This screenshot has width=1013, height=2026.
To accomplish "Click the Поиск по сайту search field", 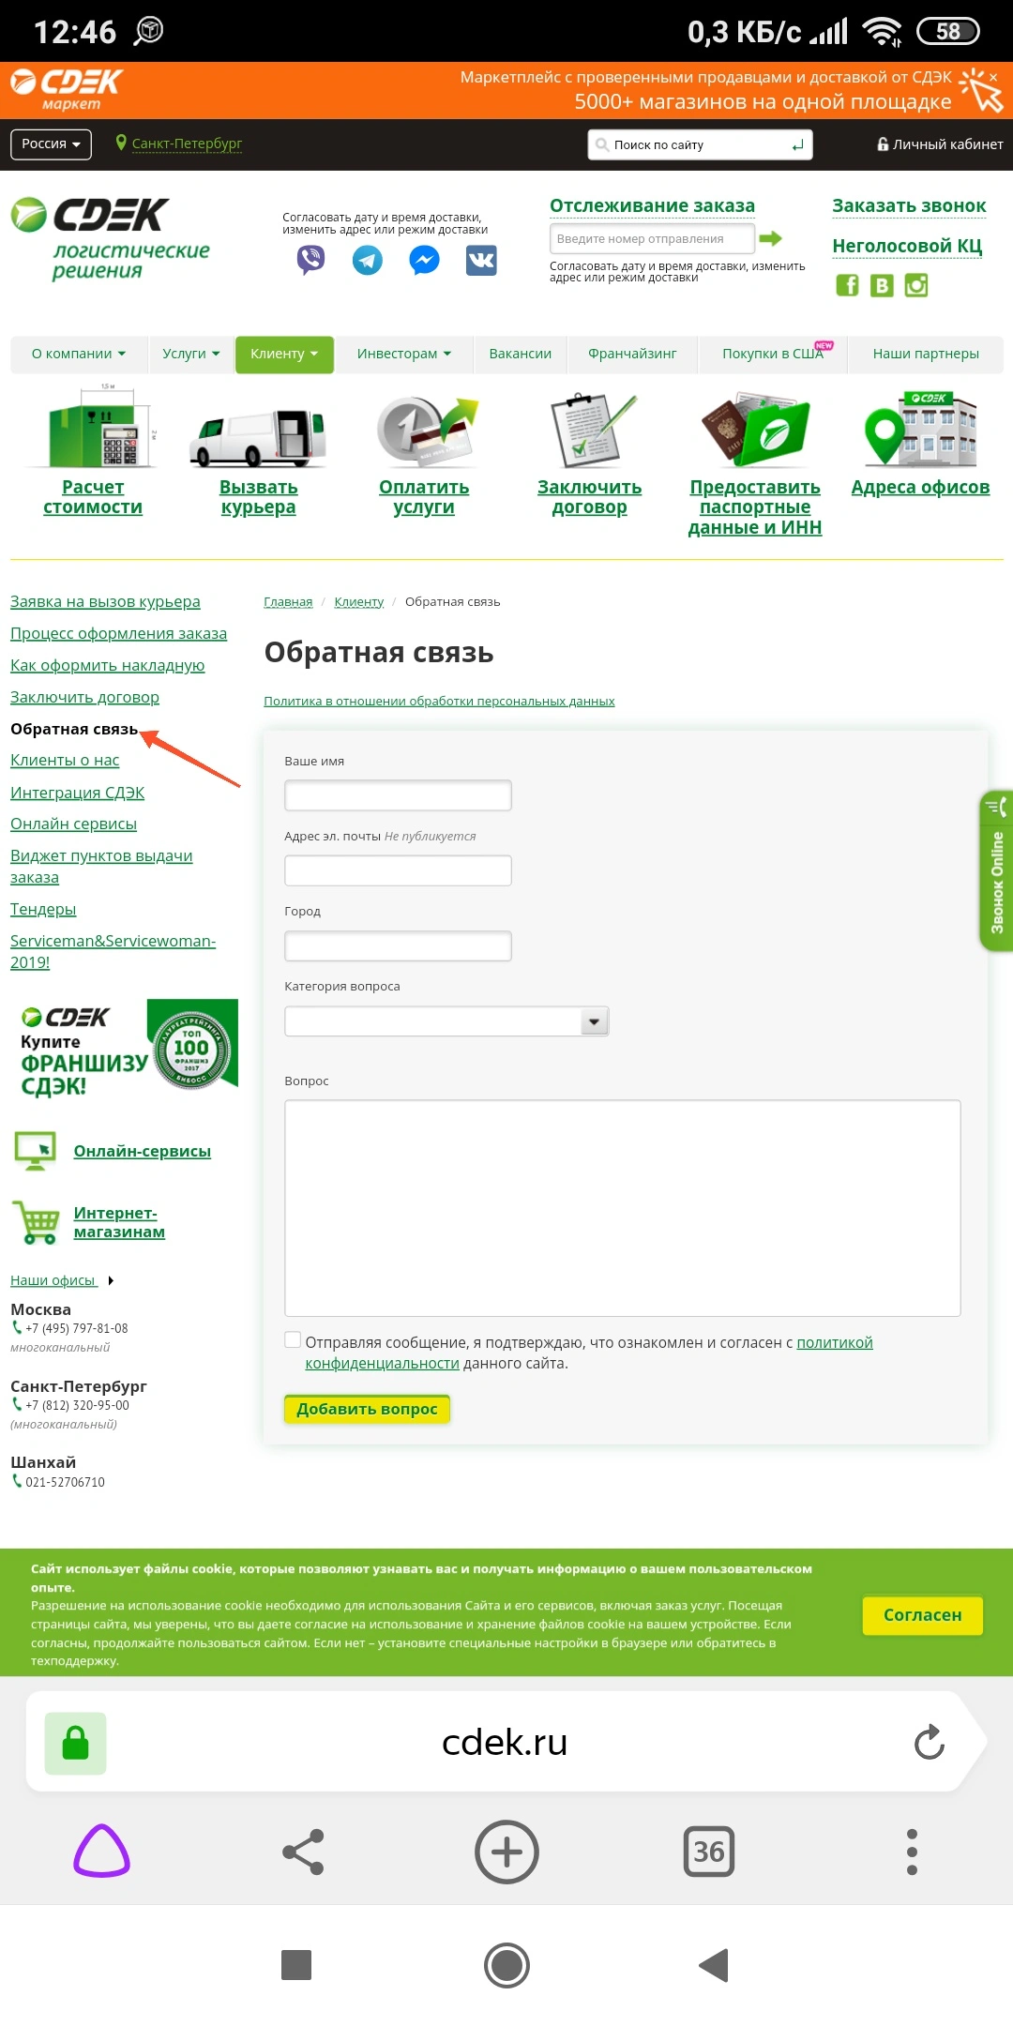I will point(700,144).
